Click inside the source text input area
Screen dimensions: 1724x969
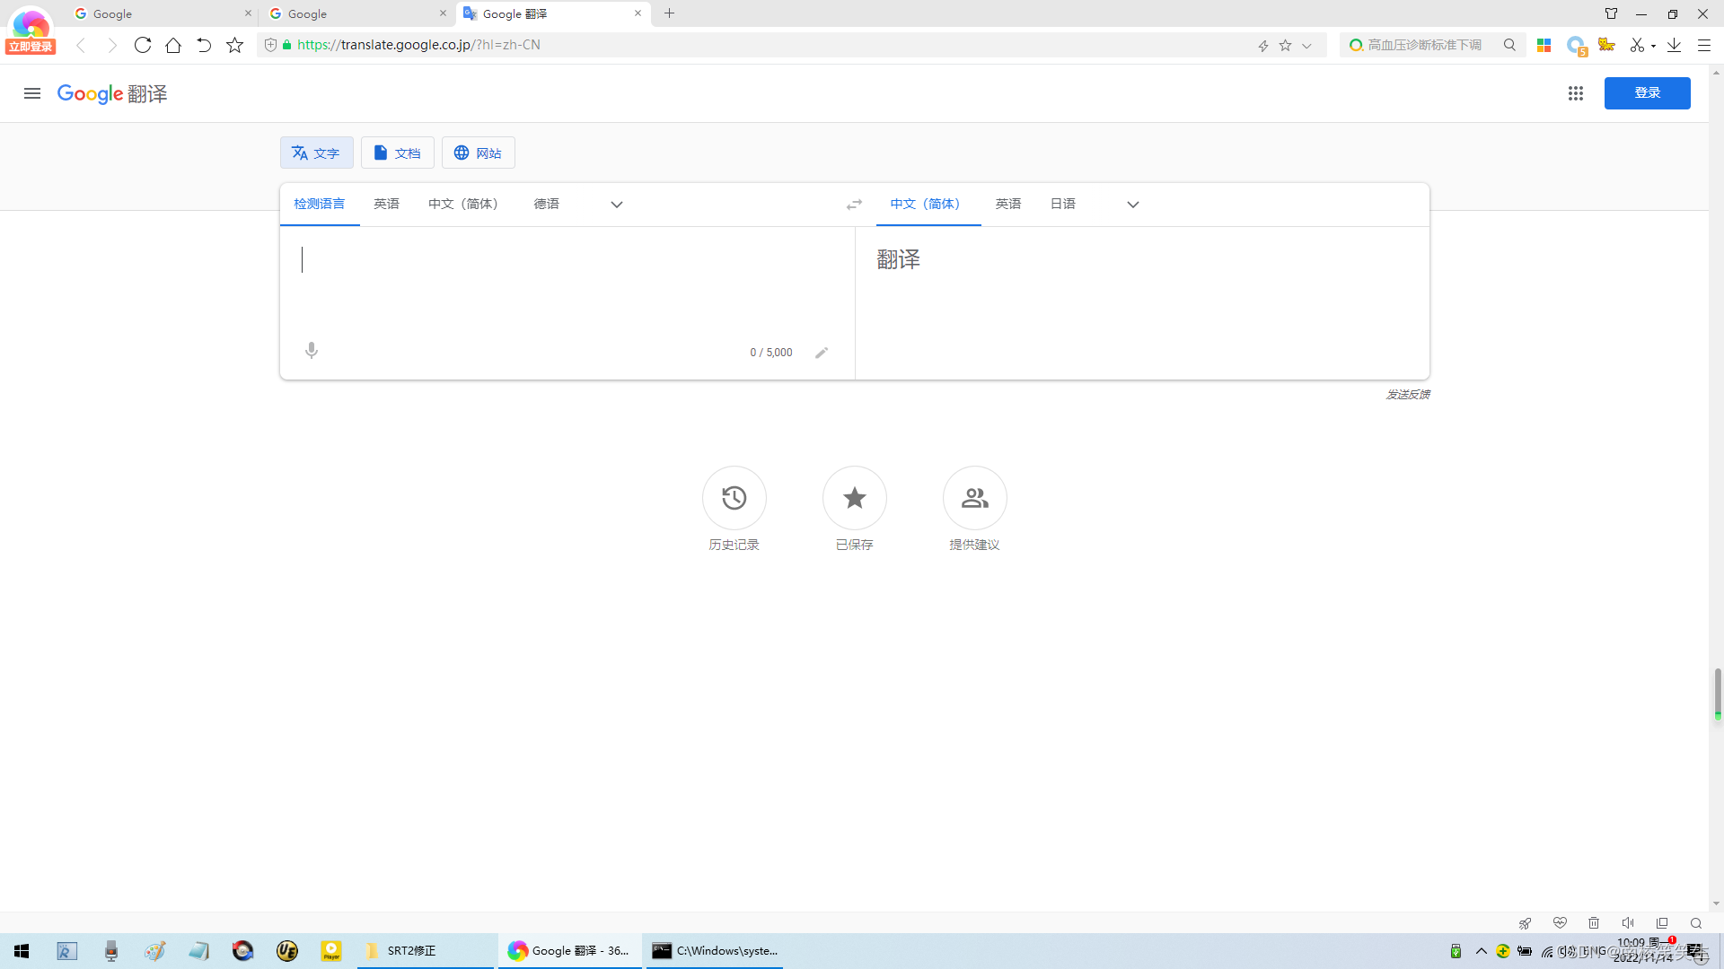[566, 278]
